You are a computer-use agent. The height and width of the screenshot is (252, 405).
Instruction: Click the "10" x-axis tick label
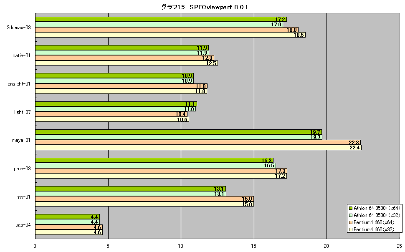point(181,246)
